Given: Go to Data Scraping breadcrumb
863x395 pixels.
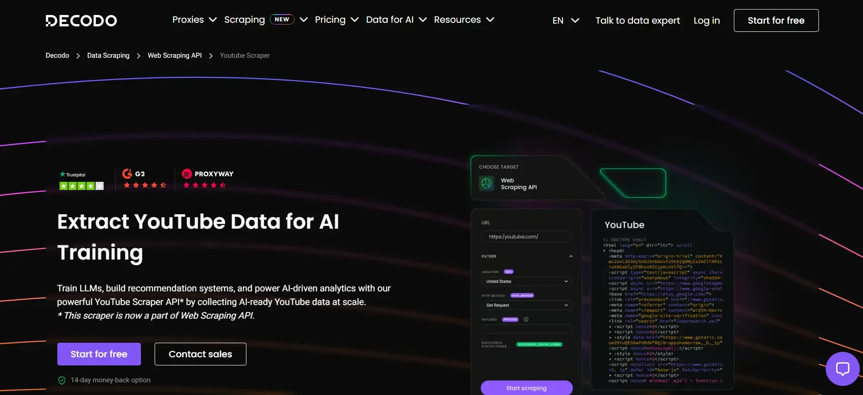Looking at the screenshot, I should click(108, 55).
